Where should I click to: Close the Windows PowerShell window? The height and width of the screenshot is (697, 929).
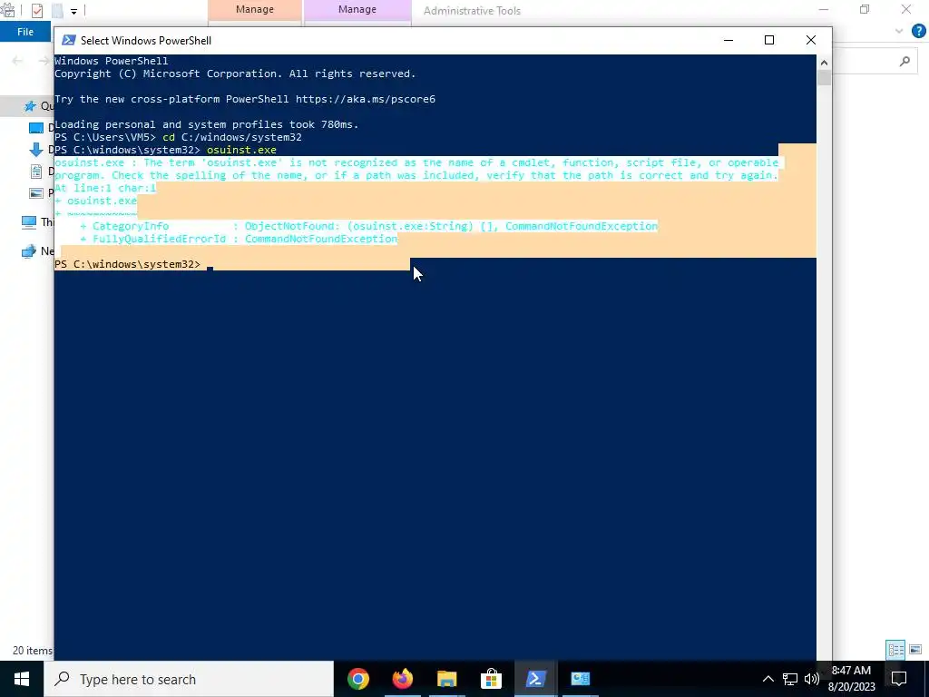(x=810, y=40)
